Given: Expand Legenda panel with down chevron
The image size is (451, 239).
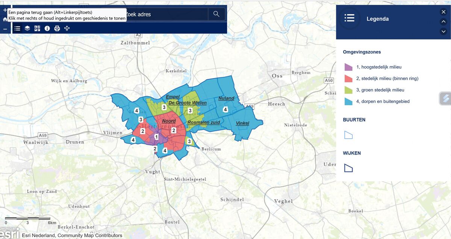Looking at the screenshot, I should click(443, 31).
